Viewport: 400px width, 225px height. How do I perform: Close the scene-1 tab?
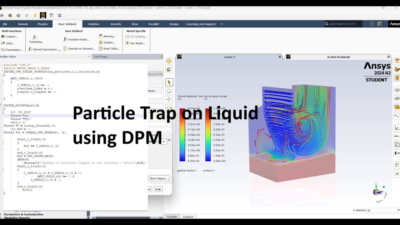280,57
